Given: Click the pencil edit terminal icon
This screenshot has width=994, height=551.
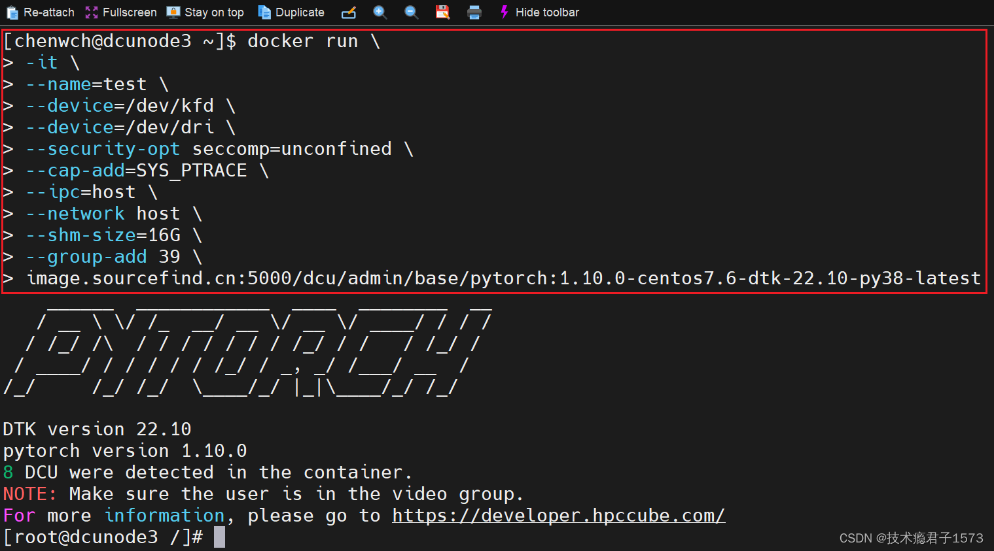Looking at the screenshot, I should (x=349, y=12).
